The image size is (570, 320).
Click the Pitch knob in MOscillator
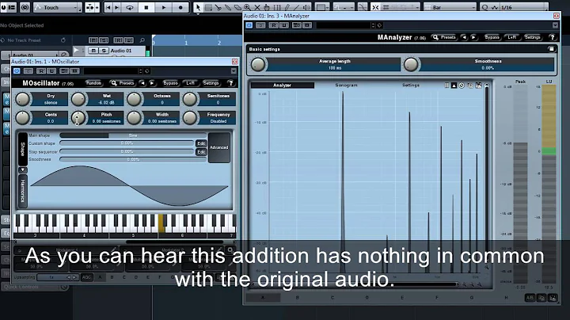(x=78, y=117)
